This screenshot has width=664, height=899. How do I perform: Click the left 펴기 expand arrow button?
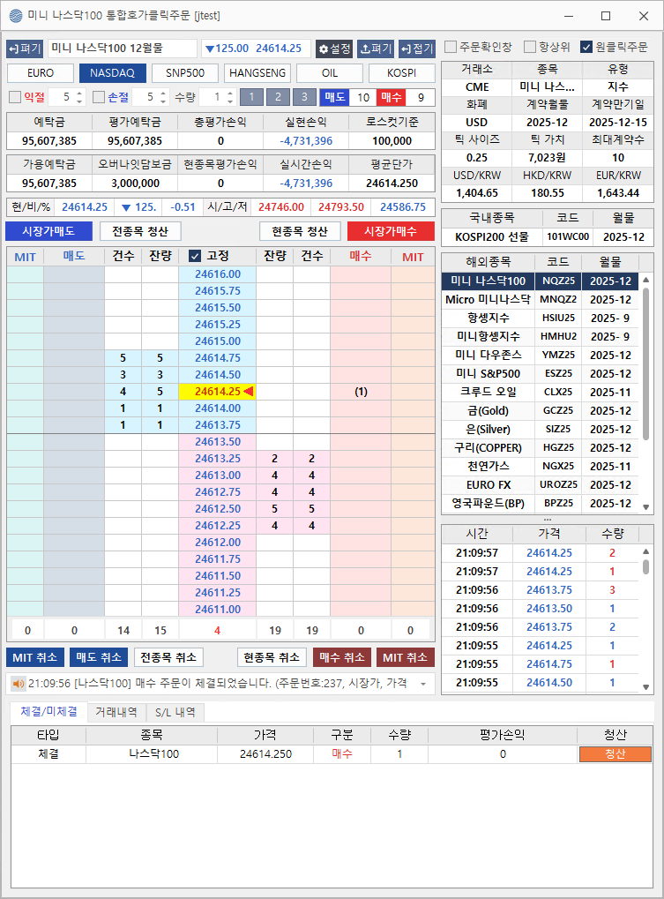coord(25,49)
